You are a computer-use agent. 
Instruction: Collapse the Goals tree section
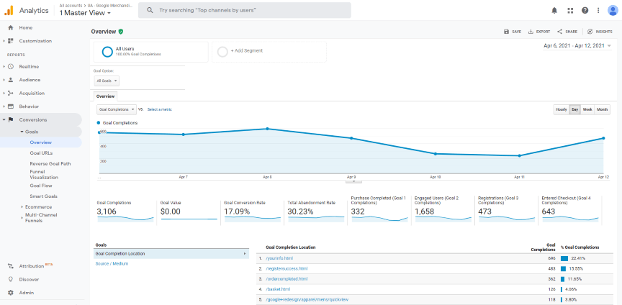(22, 132)
